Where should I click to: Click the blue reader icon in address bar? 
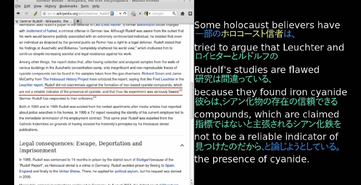click(x=112, y=14)
